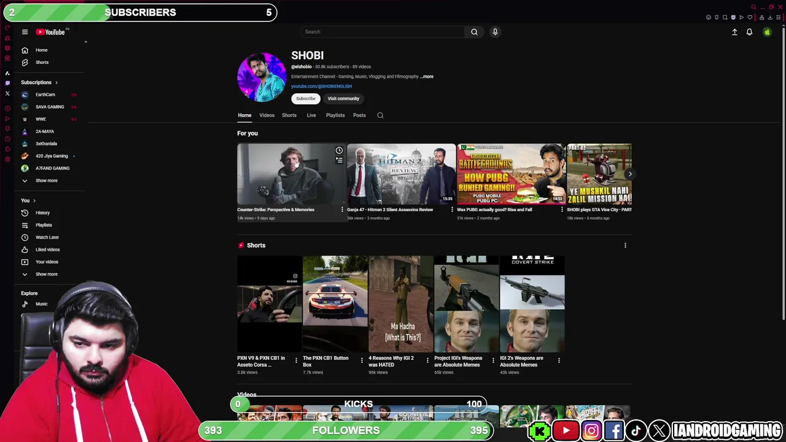Click the Visit community button
786x442 pixels.
click(343, 99)
